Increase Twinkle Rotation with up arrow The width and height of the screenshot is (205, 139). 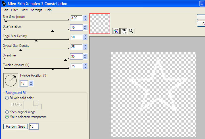pyautogui.click(x=31, y=82)
